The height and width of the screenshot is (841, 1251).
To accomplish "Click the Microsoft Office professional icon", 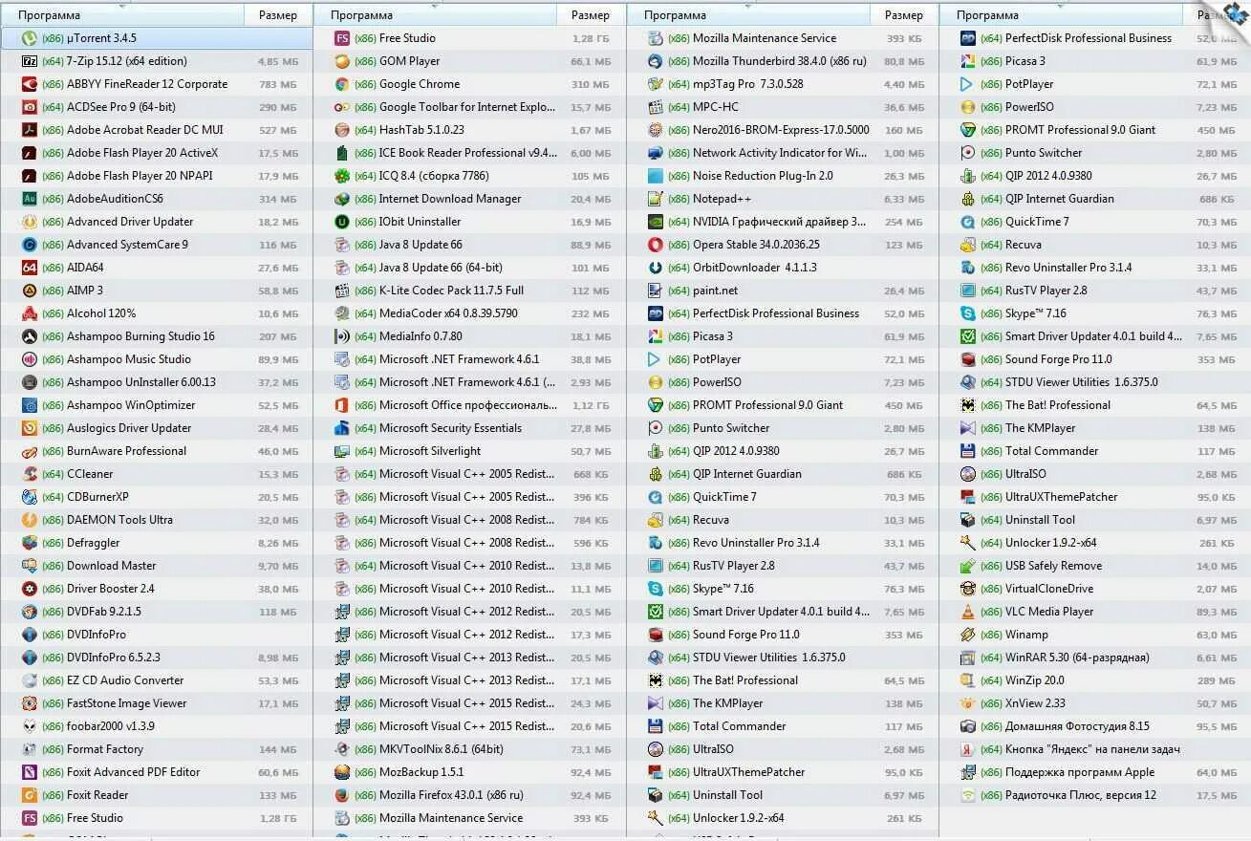I will point(342,405).
